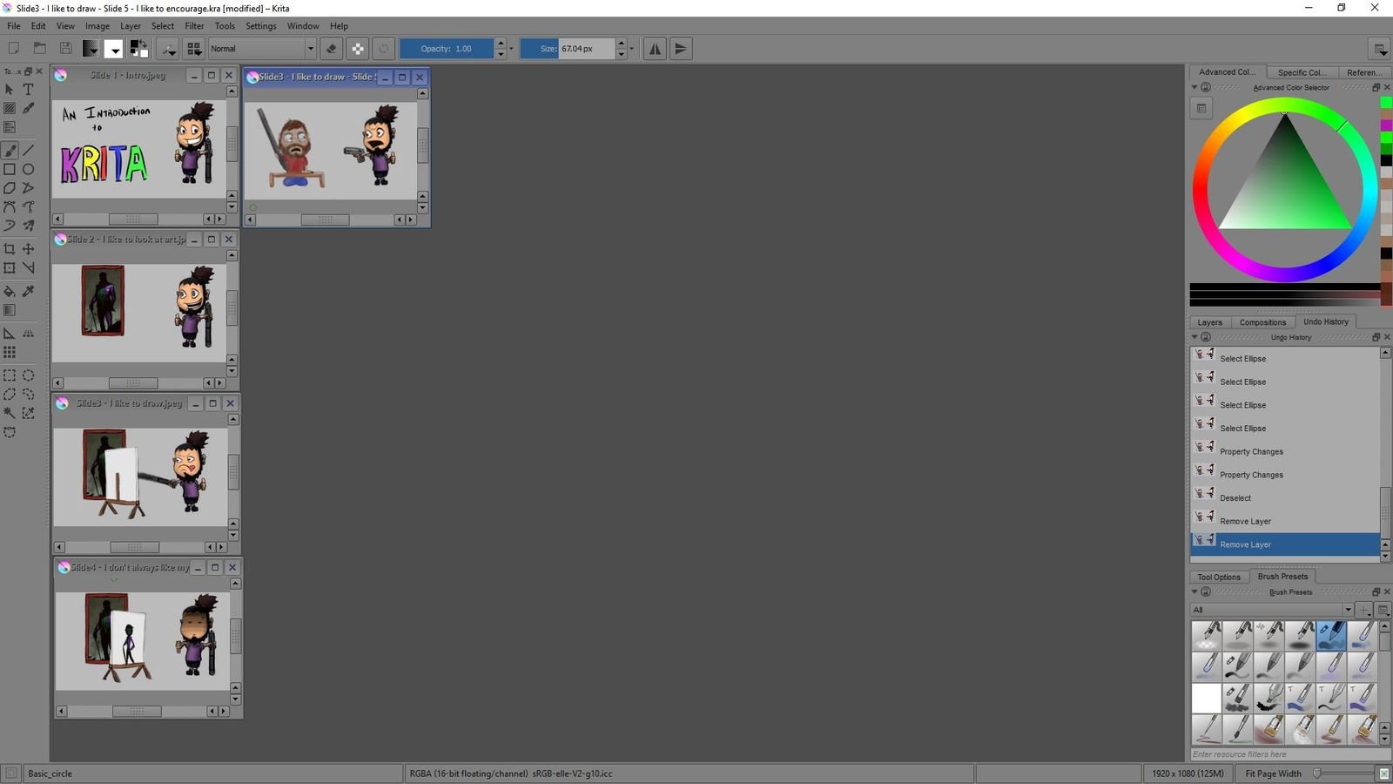The image size is (1393, 784).
Task: Open the gradient chooser dropdown
Action: 91,49
